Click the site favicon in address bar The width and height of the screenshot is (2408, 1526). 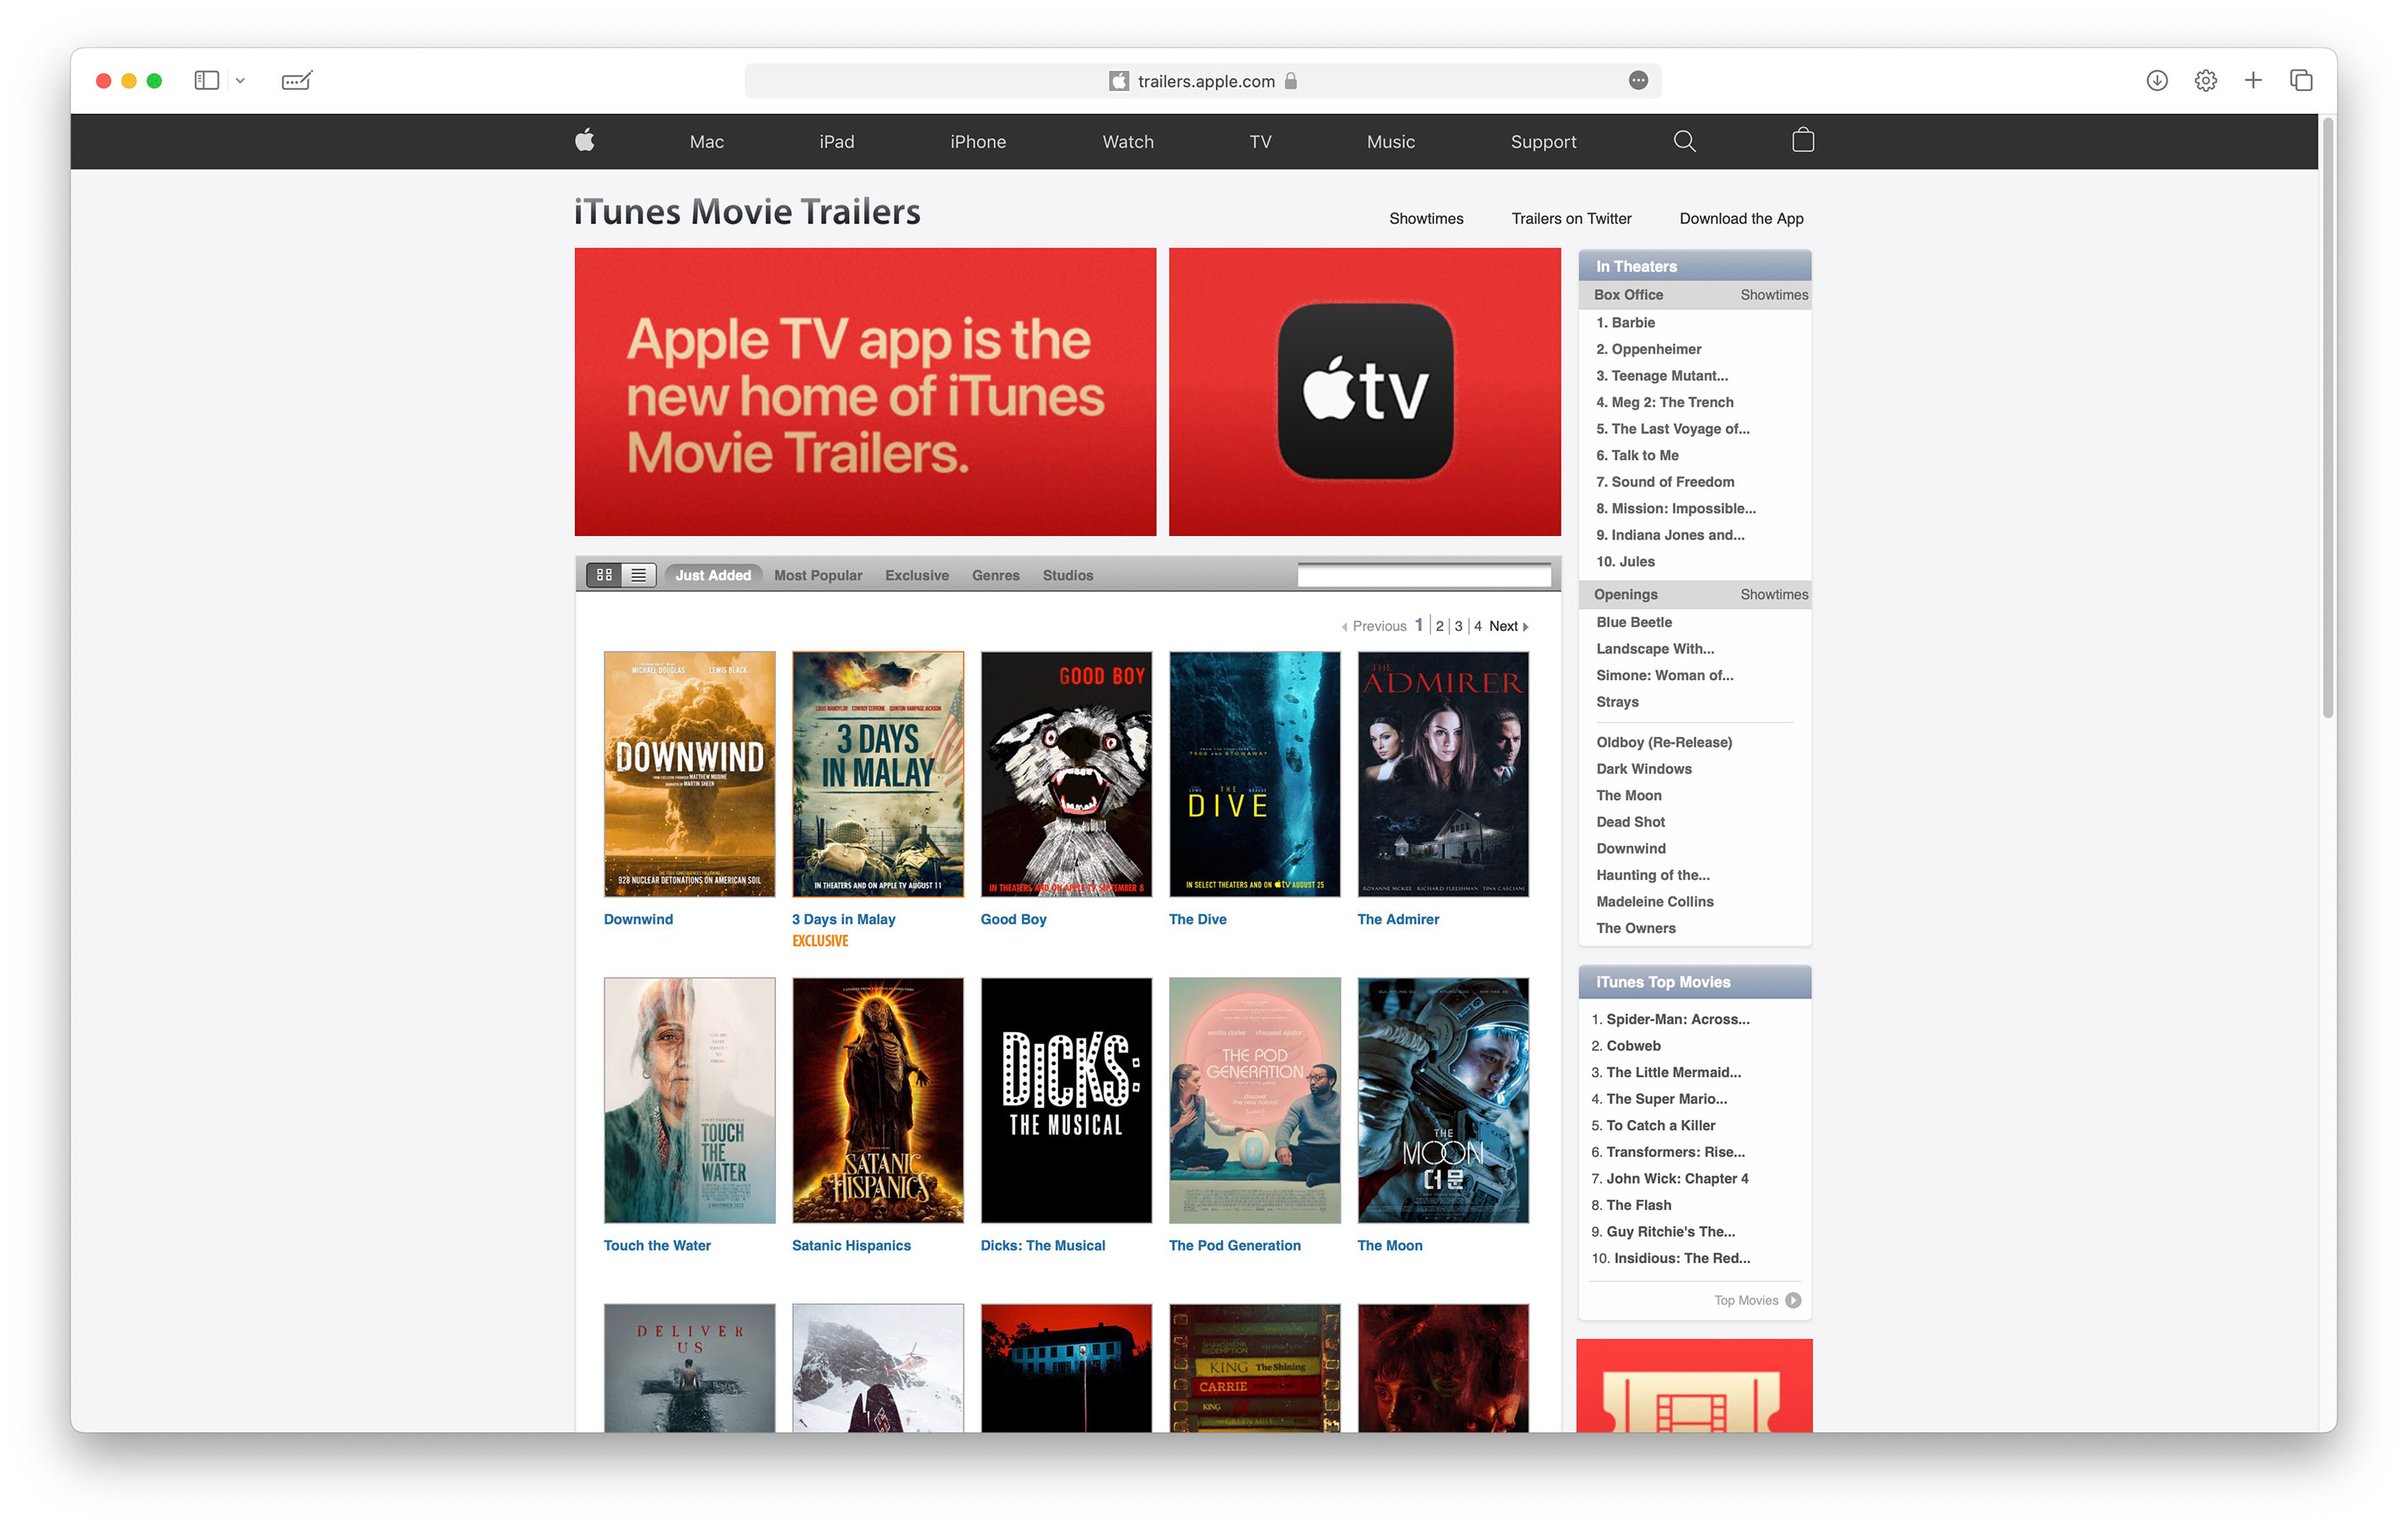pos(1118,81)
